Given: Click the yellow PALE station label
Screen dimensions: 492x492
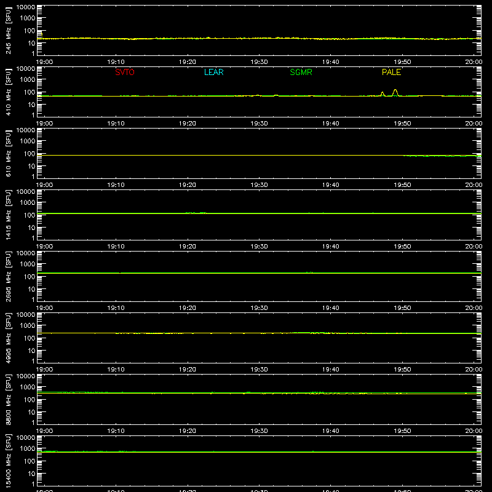Looking at the screenshot, I should click(391, 72).
